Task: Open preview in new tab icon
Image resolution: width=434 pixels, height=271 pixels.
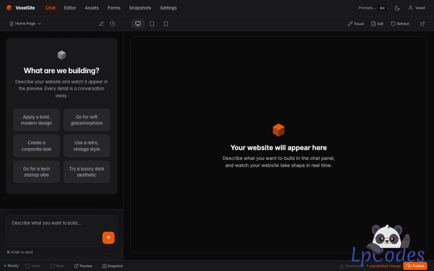Action: tap(422, 24)
